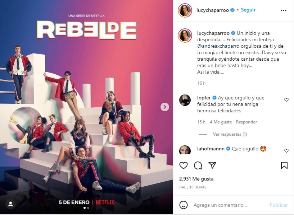Select the second carousel dot indicator
The width and height of the screenshot is (294, 215).
point(88,208)
